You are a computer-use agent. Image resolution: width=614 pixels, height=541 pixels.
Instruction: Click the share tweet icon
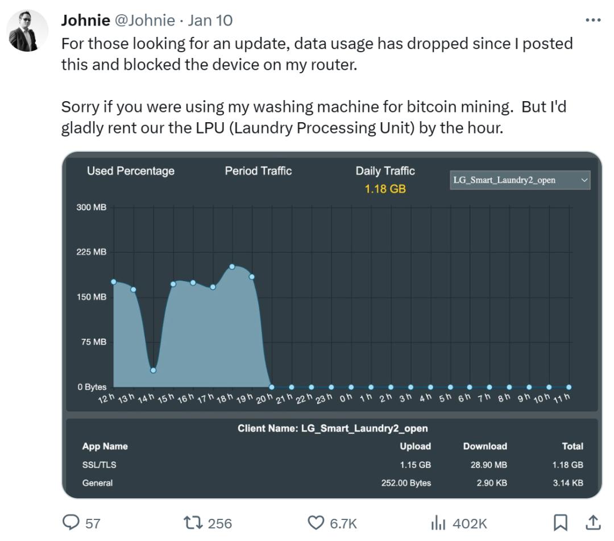pos(592,522)
